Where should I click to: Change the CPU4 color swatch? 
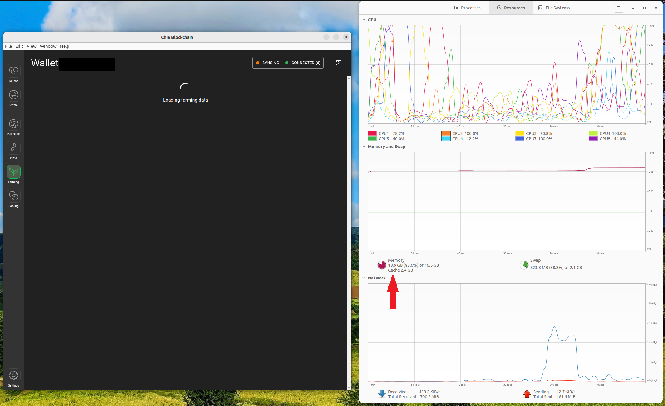pyautogui.click(x=593, y=133)
